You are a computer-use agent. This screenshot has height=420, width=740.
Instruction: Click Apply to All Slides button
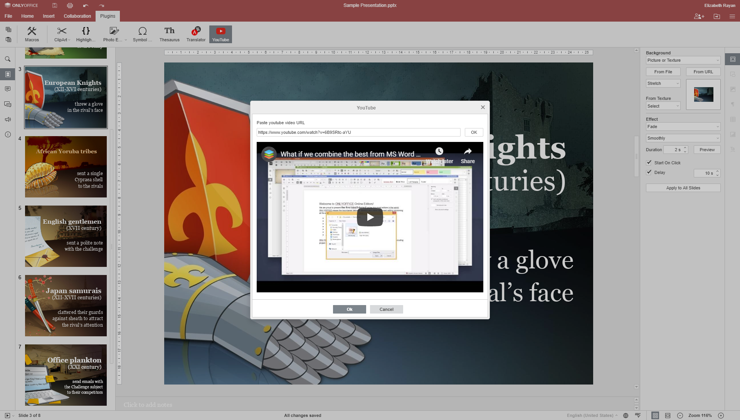click(683, 187)
